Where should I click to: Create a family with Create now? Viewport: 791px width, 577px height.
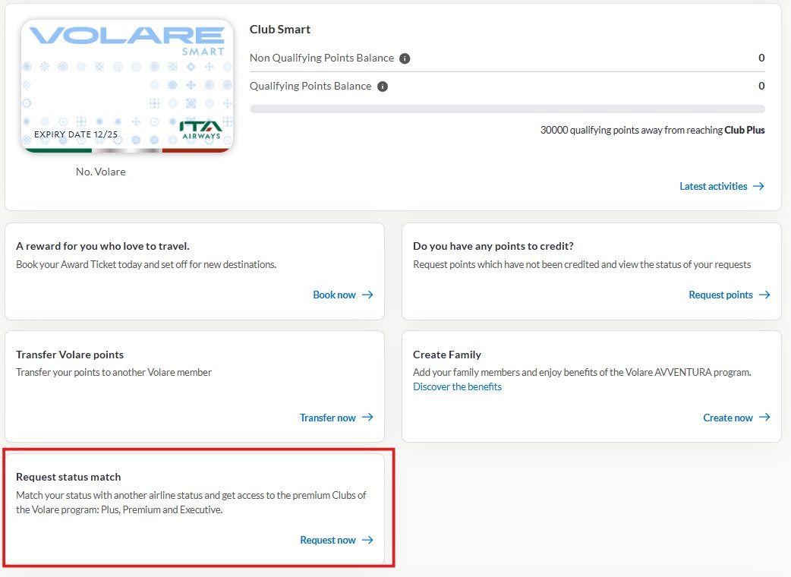point(728,418)
